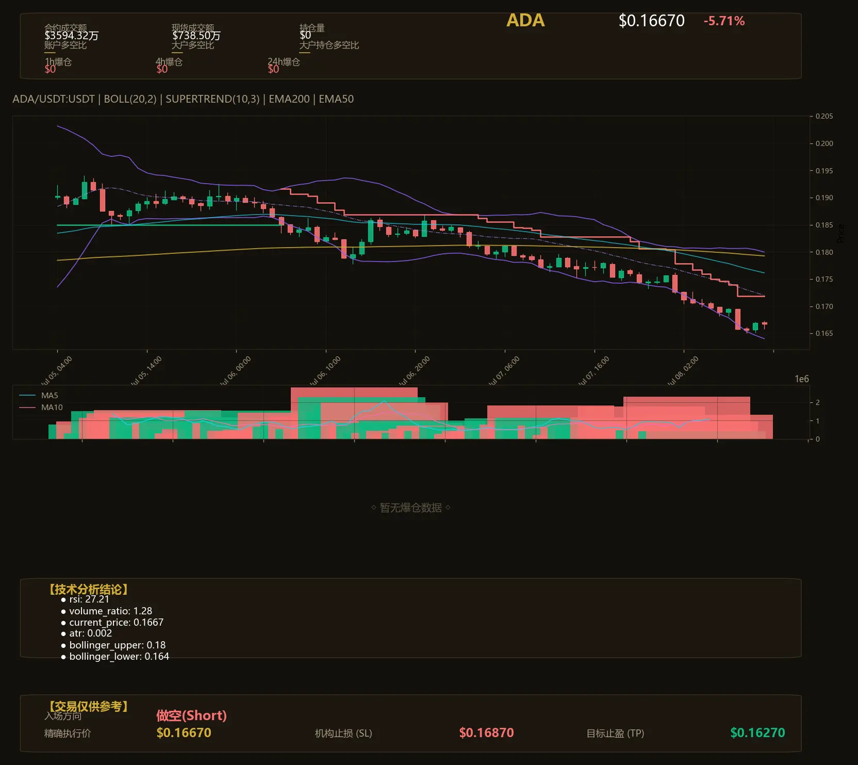Select the $0 value under 24h爆仓

273,69
